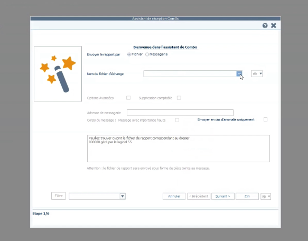Enable the Options Avancées checkbox
This screenshot has width=308, height=241.
(128, 98)
